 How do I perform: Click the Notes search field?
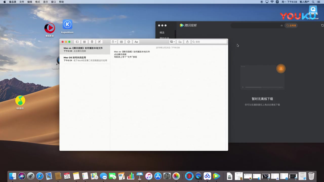point(209,42)
